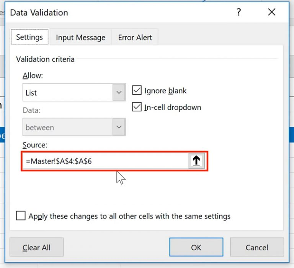Screen dimensions: 294x268
Task: Click the Allow box showing List
Action: click(x=67, y=93)
